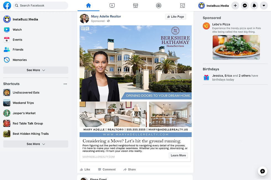This screenshot has width=271, height=180.
Task: Open the Marketplace tab
Action: pyautogui.click(x=135, y=6)
